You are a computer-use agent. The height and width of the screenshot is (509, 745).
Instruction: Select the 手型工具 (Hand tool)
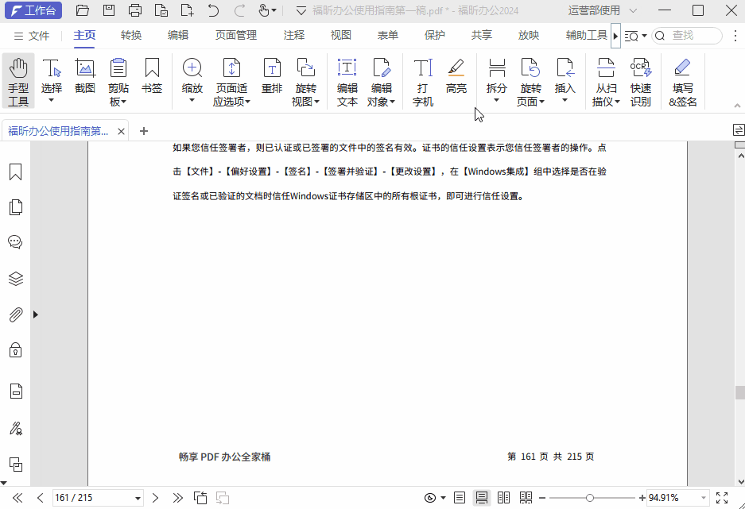point(17,79)
